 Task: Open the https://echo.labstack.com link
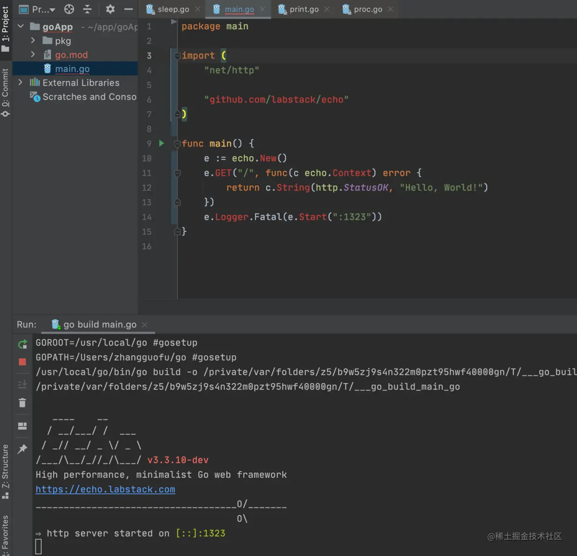(106, 489)
